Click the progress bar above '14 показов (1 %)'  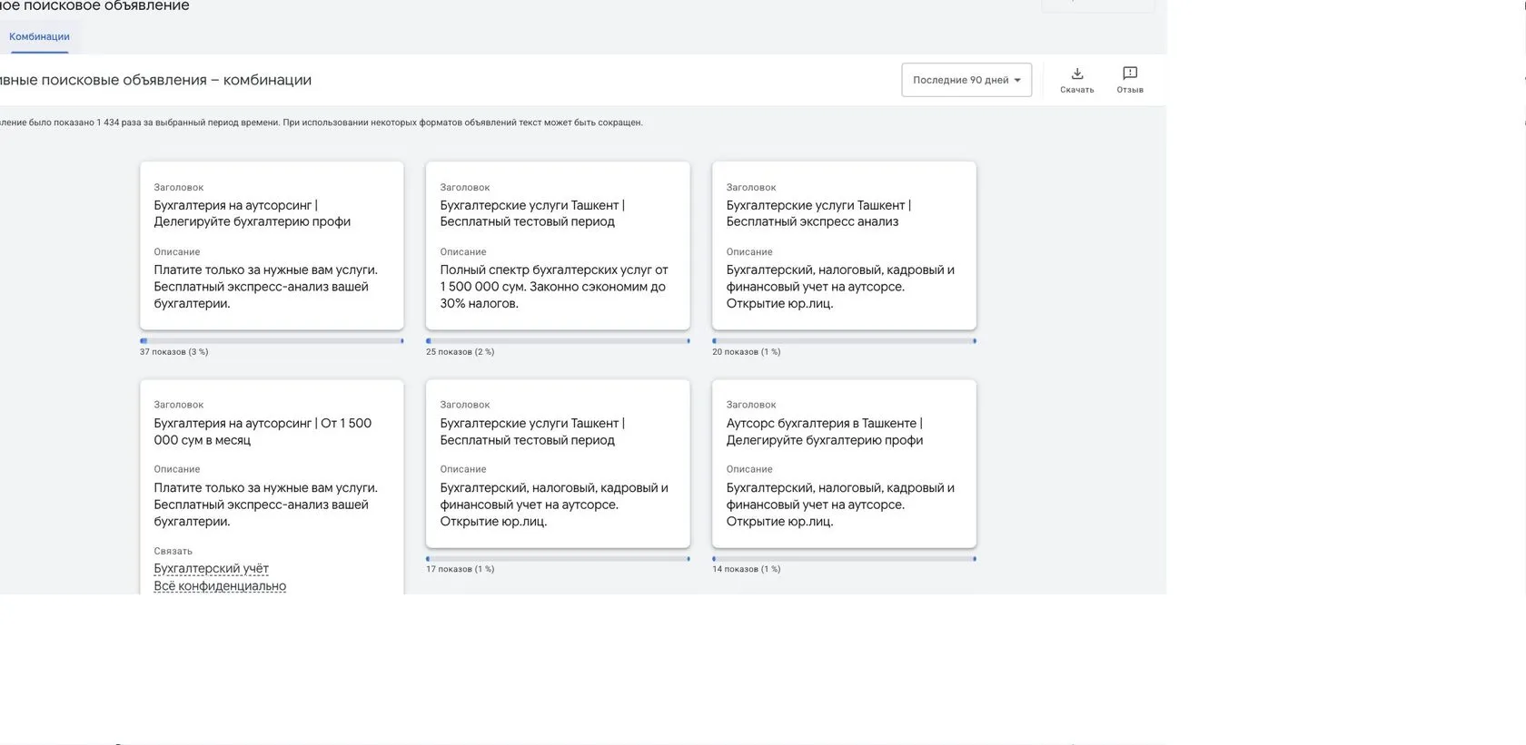pos(844,559)
